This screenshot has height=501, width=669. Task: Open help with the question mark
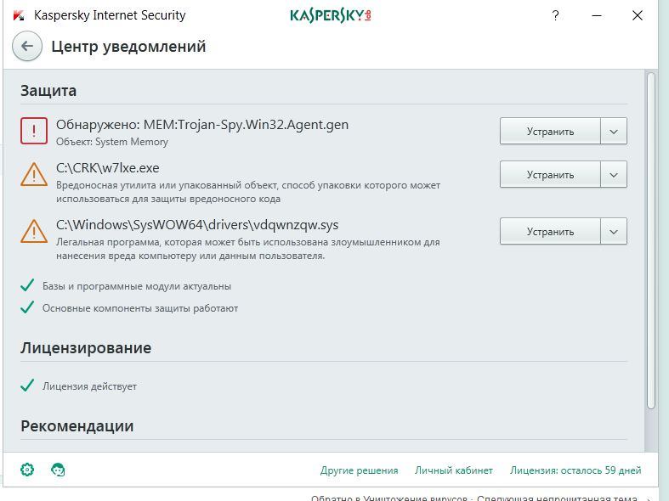pos(555,16)
